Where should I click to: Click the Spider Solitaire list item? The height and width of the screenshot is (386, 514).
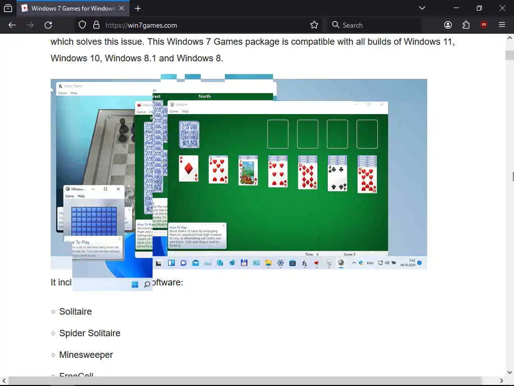[90, 333]
